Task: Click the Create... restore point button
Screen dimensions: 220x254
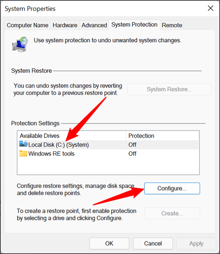Action: click(x=172, y=213)
